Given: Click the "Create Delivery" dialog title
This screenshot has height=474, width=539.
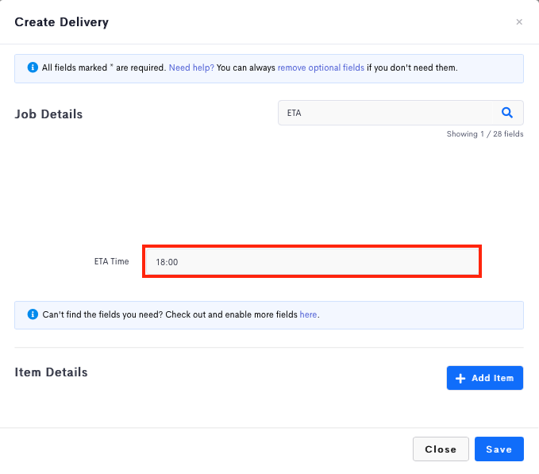Looking at the screenshot, I should [x=62, y=22].
